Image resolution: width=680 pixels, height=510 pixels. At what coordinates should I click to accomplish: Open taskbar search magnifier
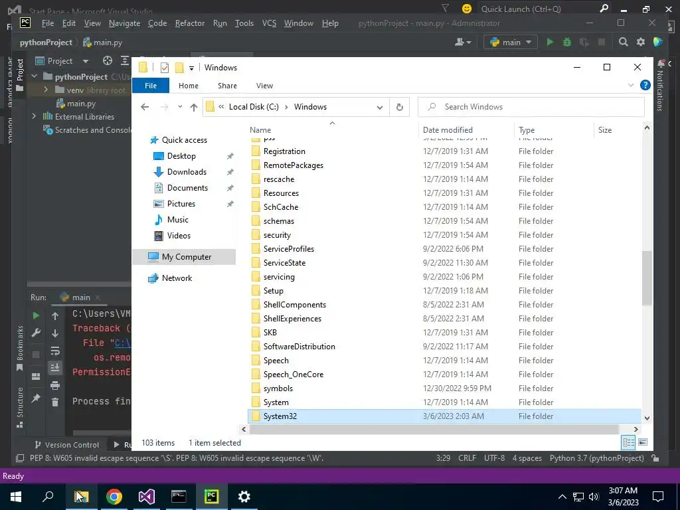pos(48,497)
